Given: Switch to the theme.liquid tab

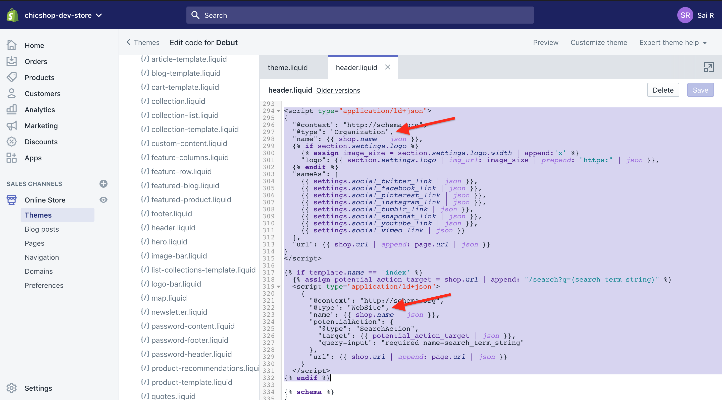Looking at the screenshot, I should pos(288,68).
